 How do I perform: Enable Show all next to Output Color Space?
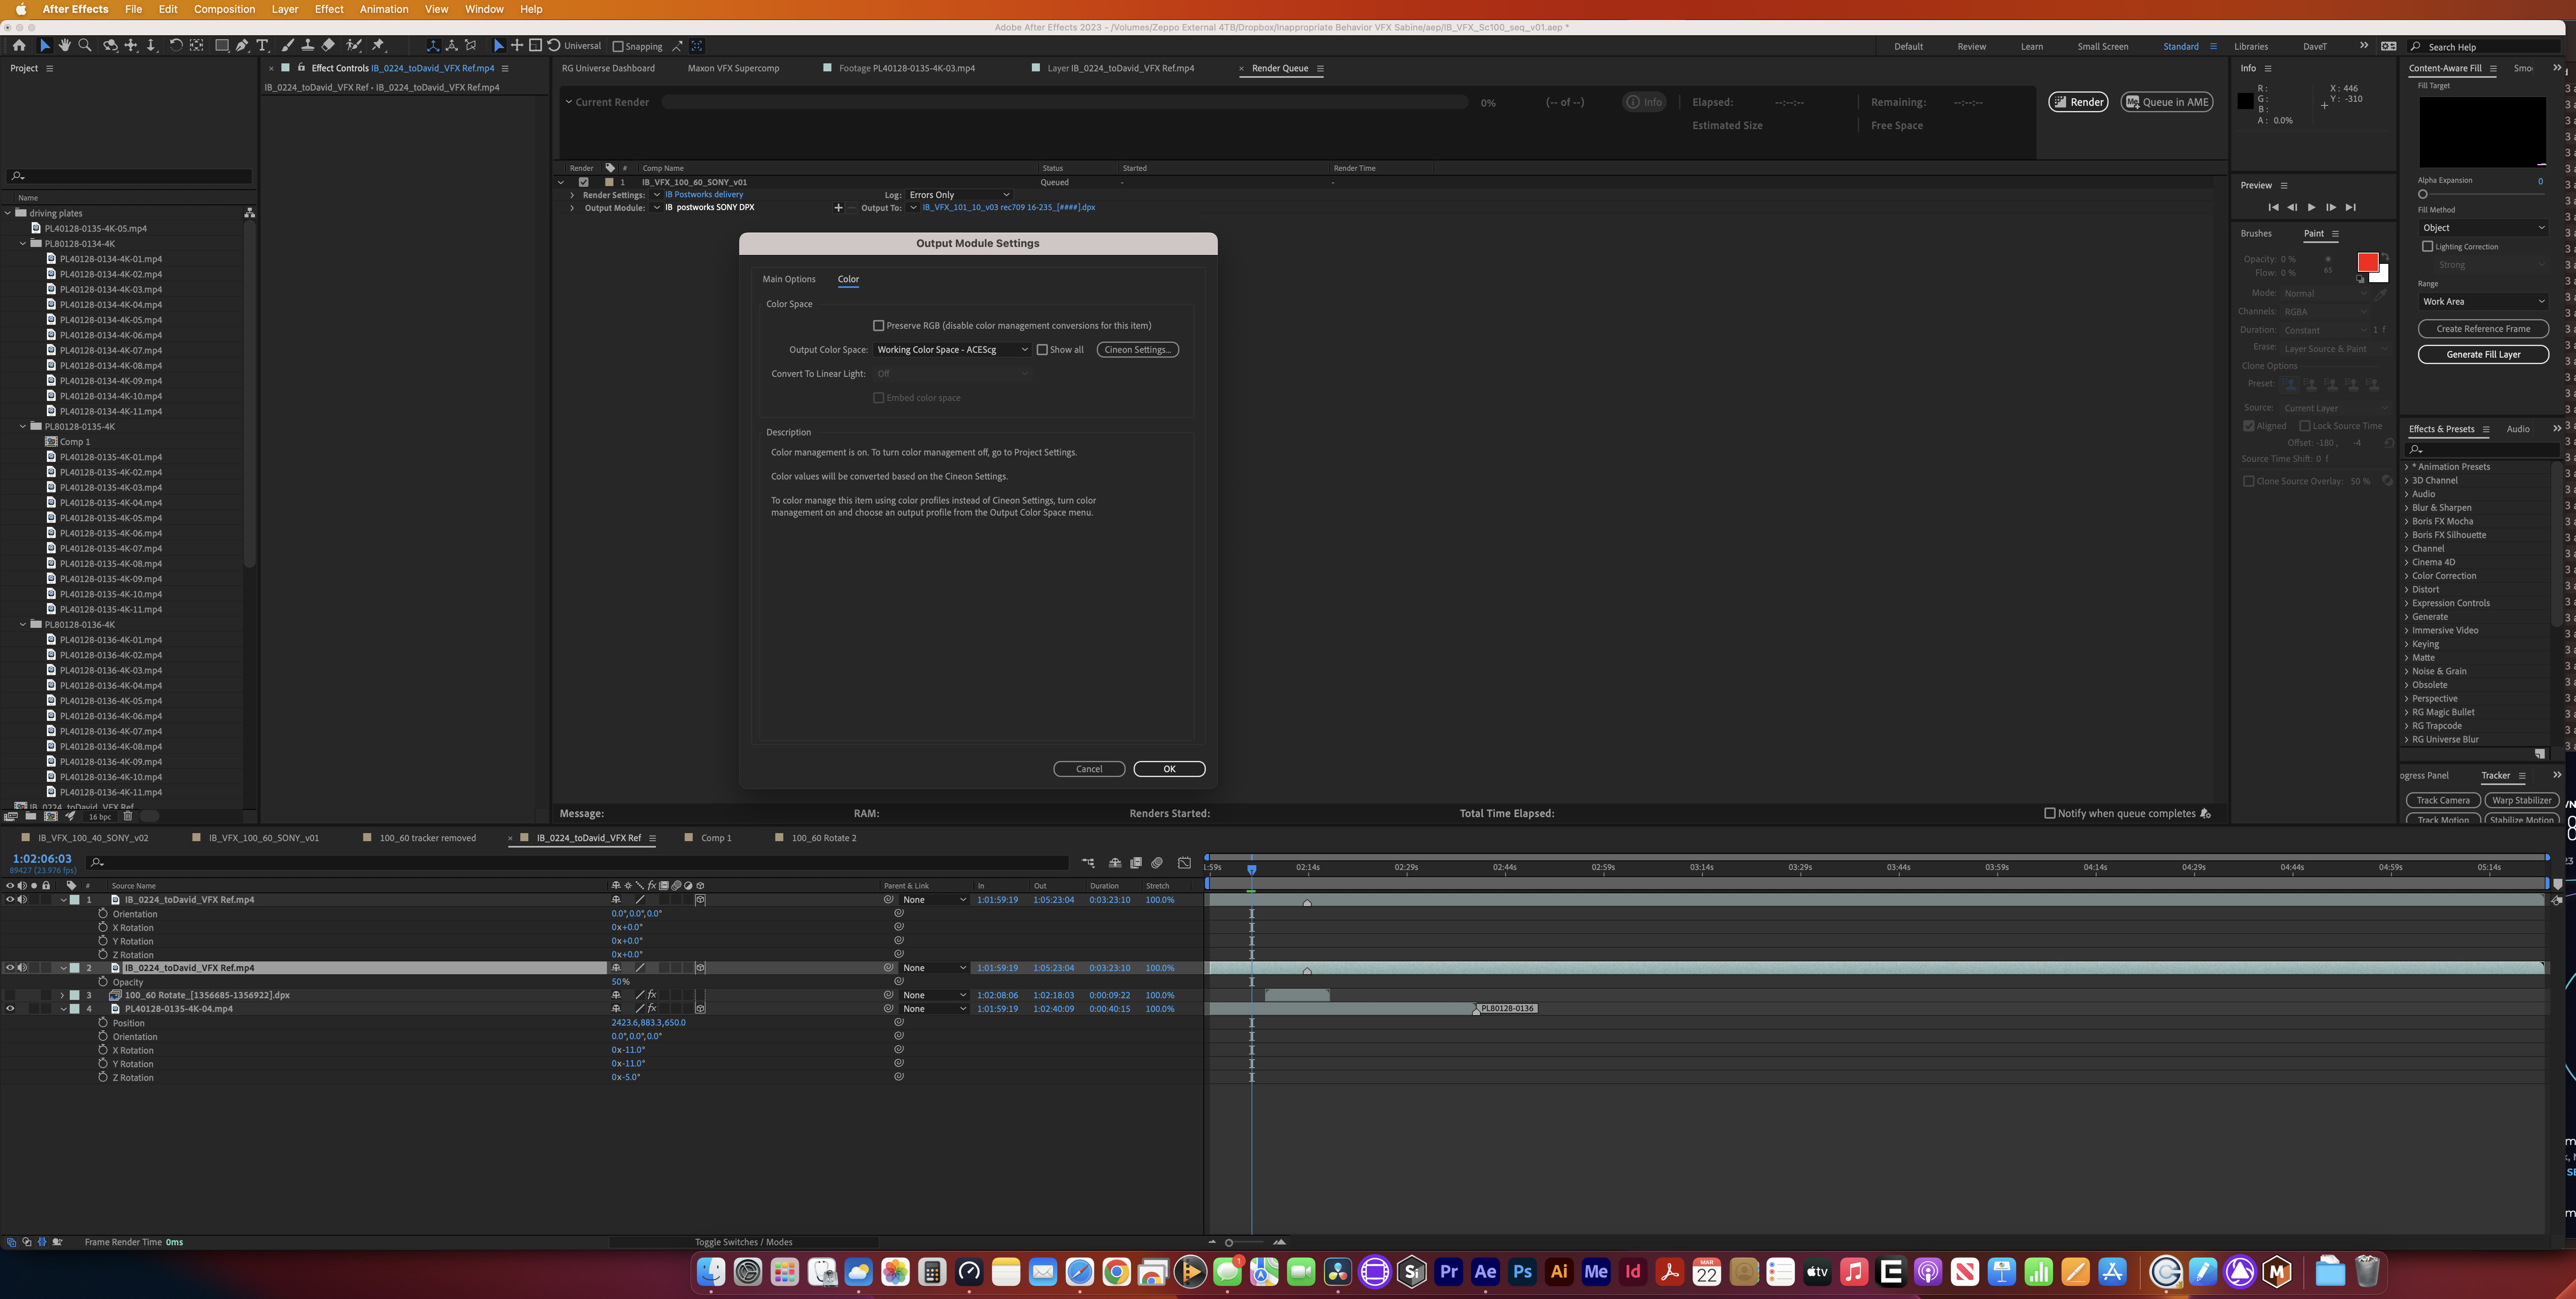point(1043,349)
